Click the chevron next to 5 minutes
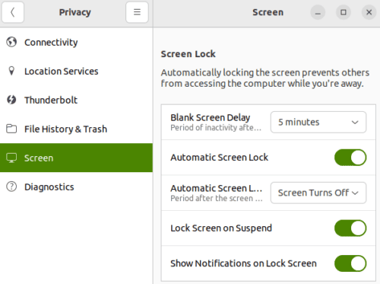The image size is (380, 284). (355, 123)
